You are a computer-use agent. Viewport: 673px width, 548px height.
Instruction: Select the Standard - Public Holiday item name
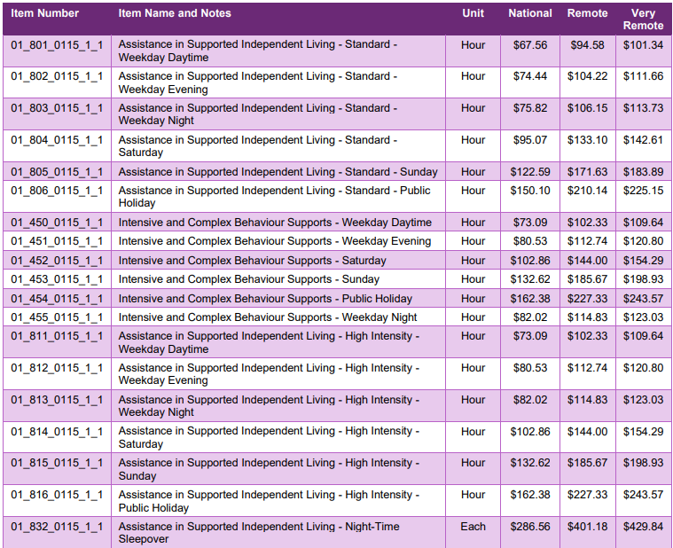(x=274, y=197)
